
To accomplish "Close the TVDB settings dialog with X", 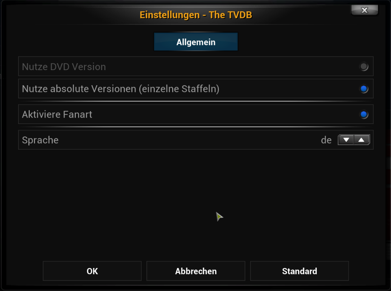I will point(364,10).
